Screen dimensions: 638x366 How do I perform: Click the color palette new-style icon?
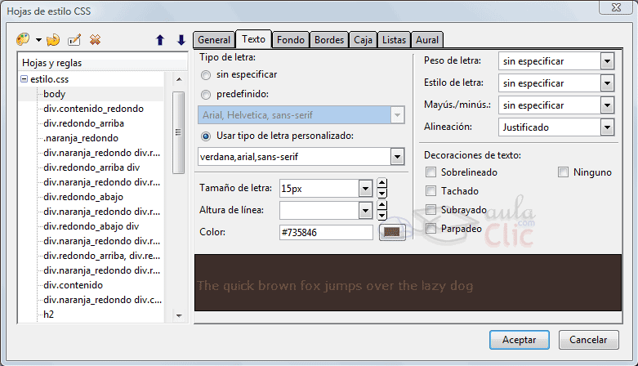[x=23, y=39]
